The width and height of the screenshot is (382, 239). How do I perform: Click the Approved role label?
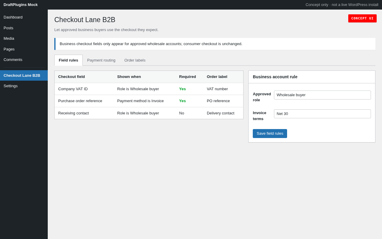[262, 97]
